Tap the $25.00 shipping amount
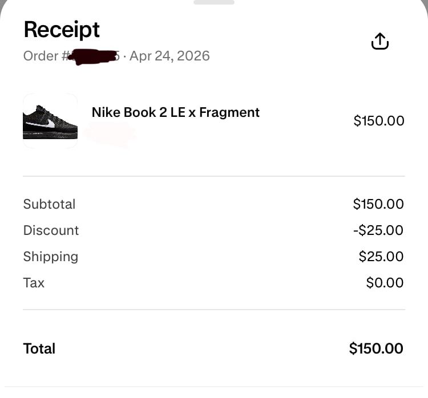Image resolution: width=428 pixels, height=398 pixels. [381, 257]
